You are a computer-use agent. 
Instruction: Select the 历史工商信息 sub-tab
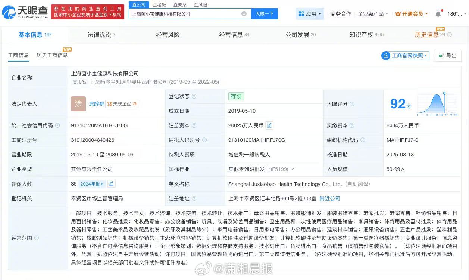pyautogui.click(x=52, y=55)
